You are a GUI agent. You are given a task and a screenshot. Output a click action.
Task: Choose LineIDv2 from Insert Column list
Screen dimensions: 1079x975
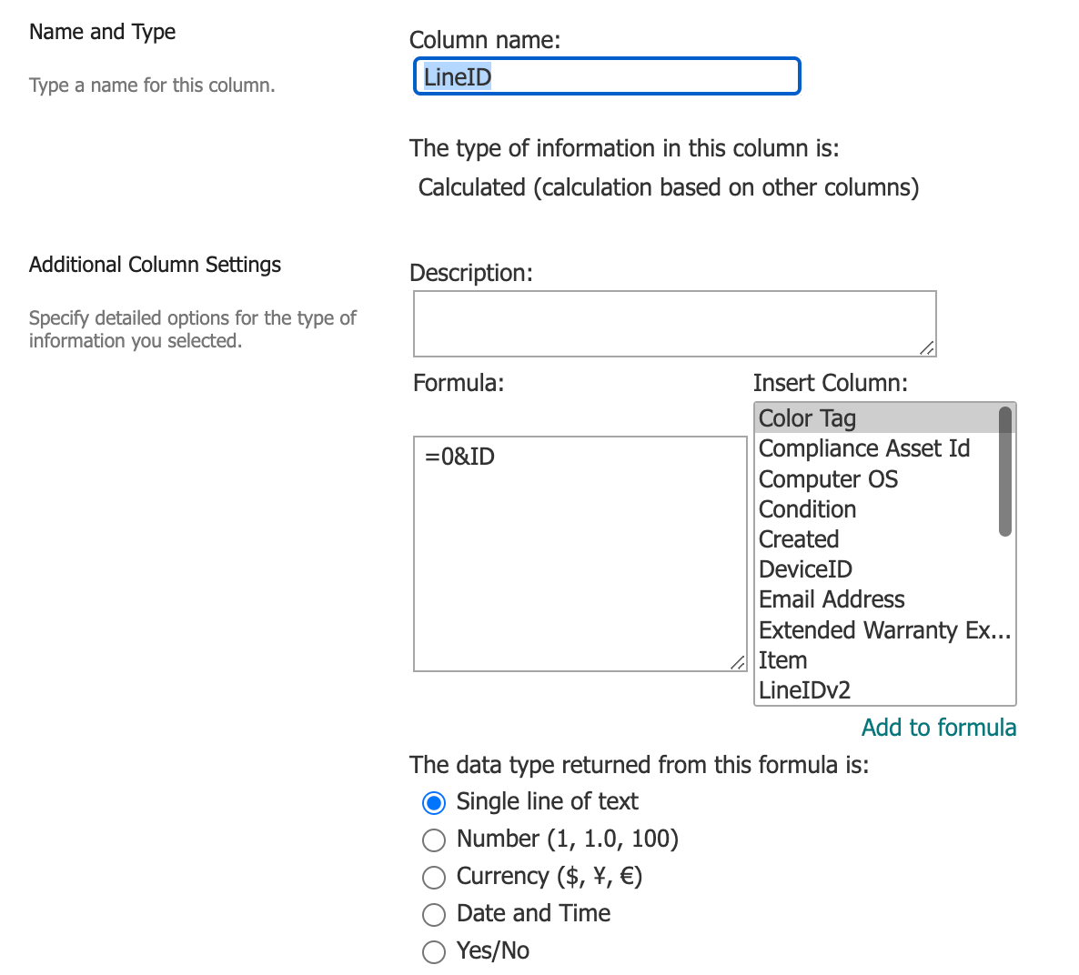point(804,690)
